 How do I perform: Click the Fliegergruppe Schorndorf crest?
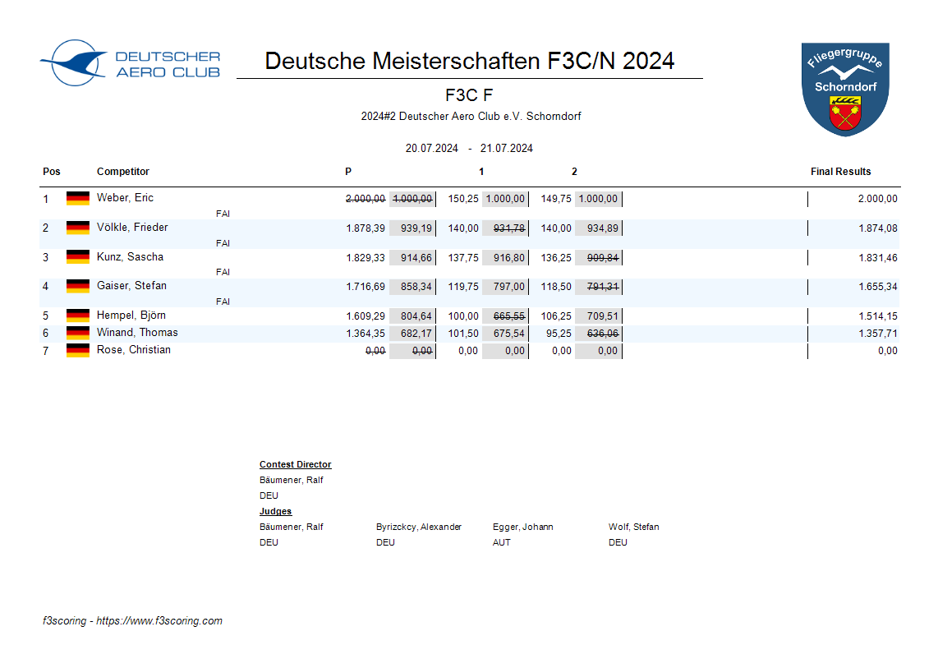[x=845, y=89]
